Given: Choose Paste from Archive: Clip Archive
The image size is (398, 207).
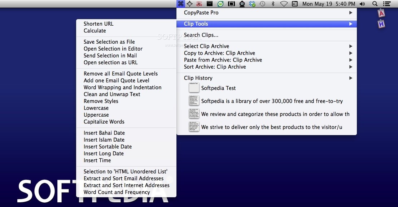Looking at the screenshot, I should click(267, 60).
